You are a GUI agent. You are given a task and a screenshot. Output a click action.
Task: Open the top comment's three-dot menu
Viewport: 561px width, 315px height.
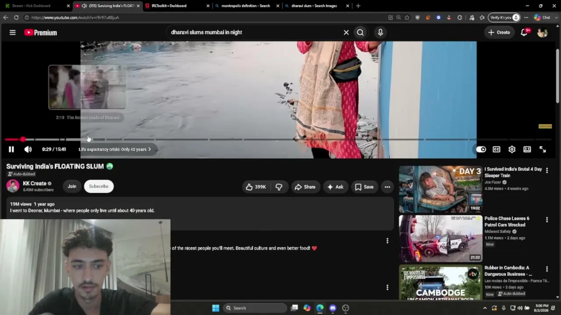pos(387,241)
